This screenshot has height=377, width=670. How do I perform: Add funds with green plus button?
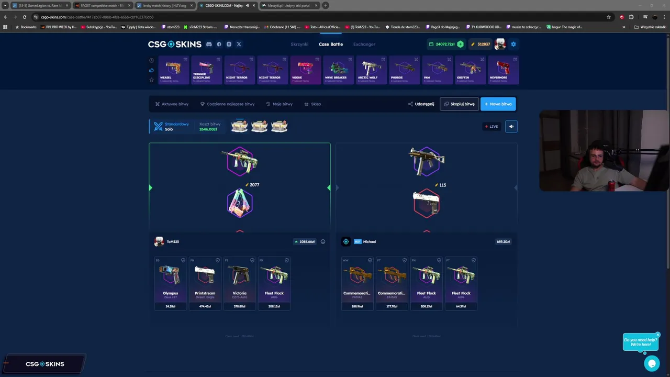tap(460, 44)
